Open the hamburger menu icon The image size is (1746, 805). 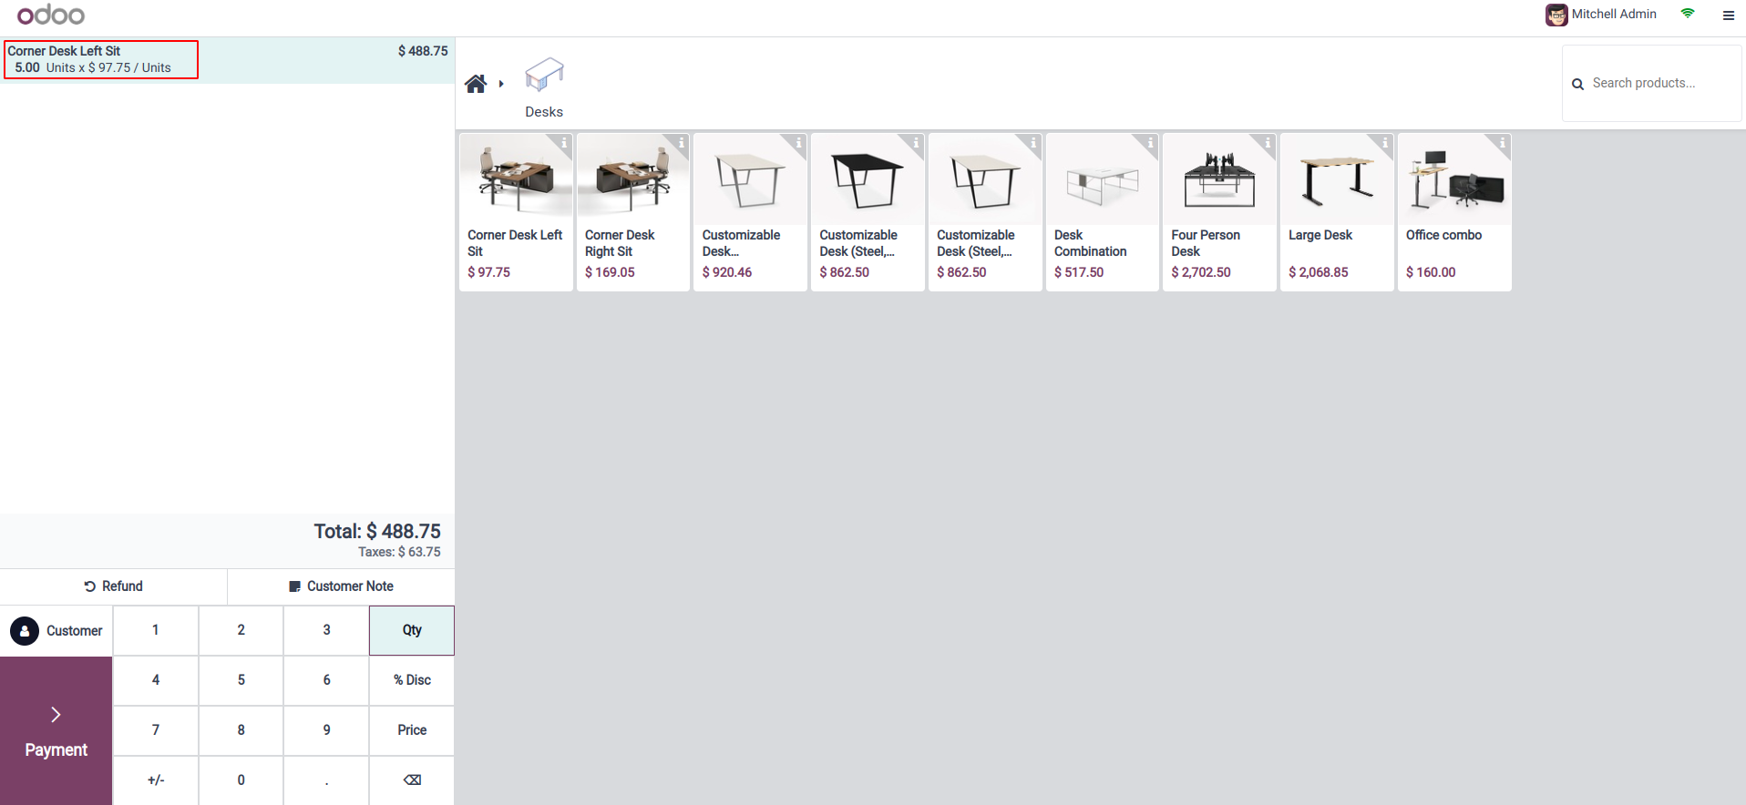(x=1728, y=15)
